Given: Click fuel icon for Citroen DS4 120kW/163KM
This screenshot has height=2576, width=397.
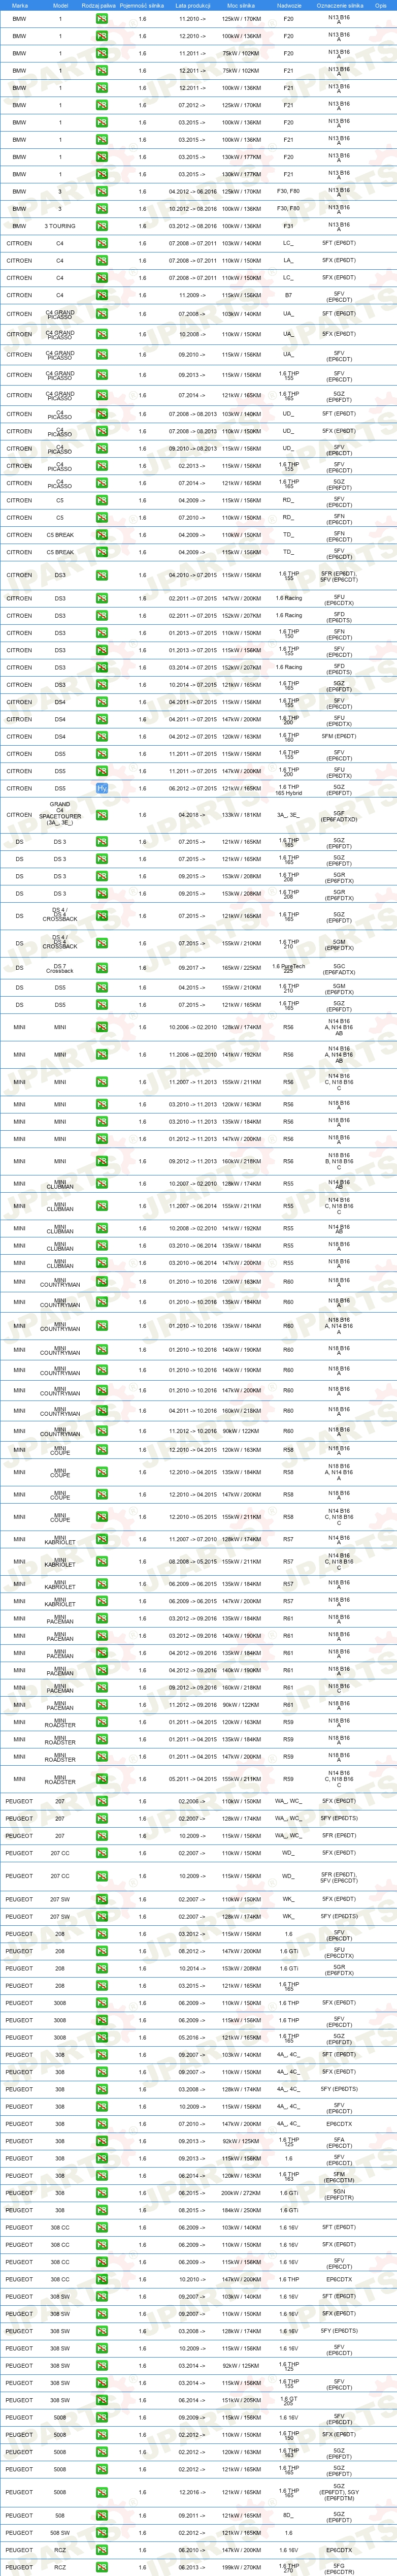Looking at the screenshot, I should (102, 737).
